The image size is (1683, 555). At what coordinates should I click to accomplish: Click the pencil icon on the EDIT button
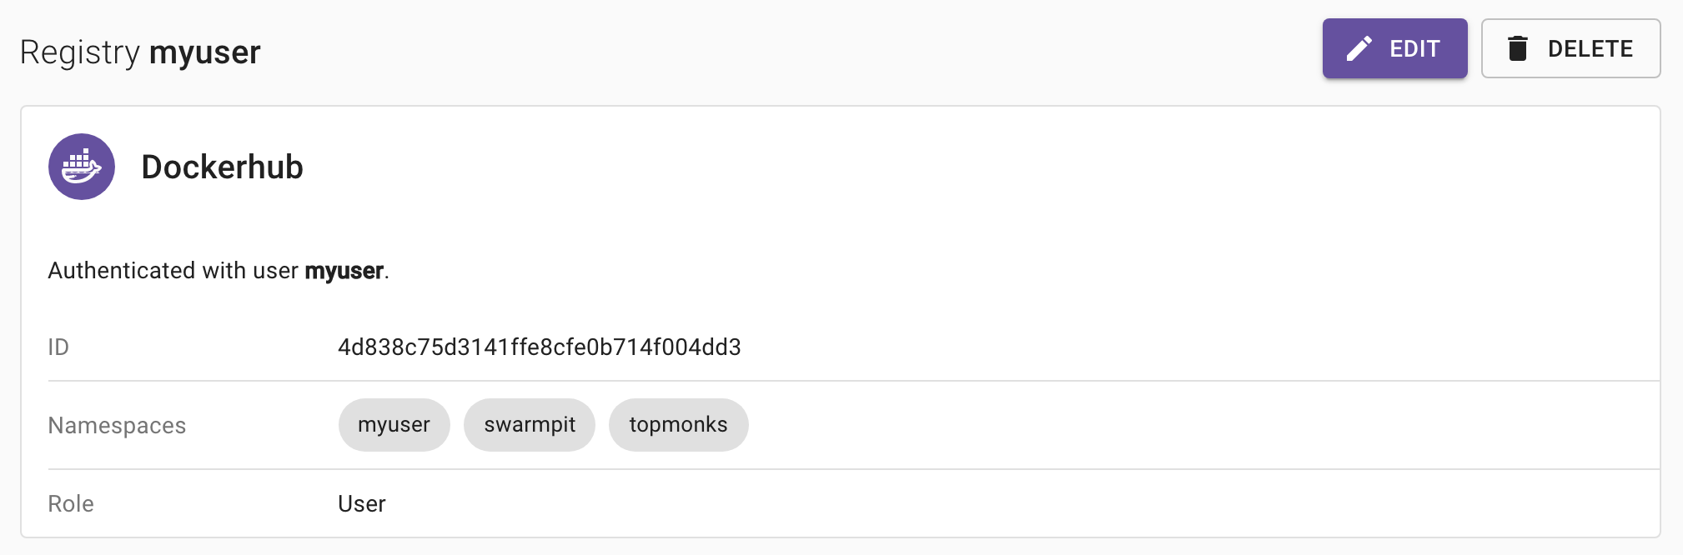click(1359, 48)
